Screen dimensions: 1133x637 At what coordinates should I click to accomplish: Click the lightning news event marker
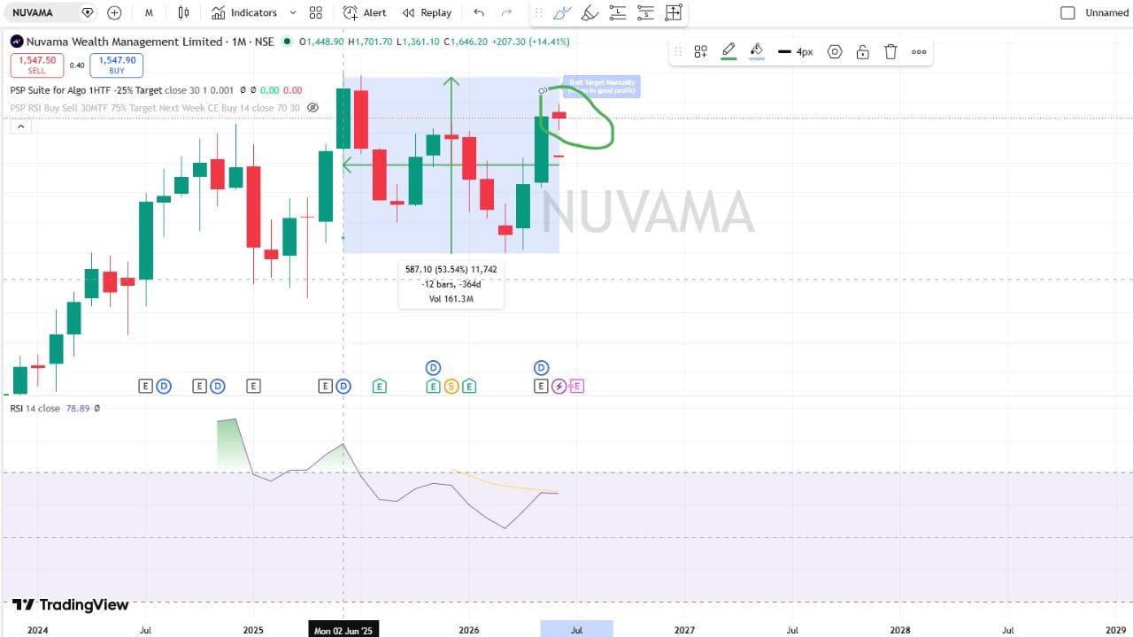click(x=559, y=387)
